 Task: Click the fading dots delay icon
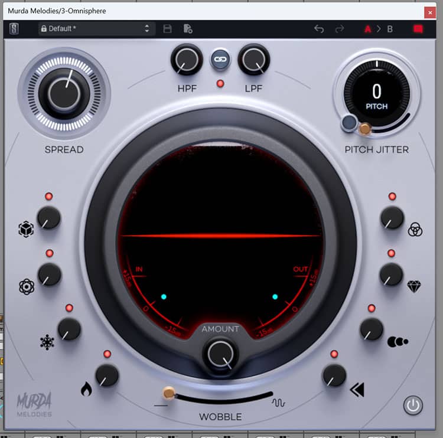398,342
